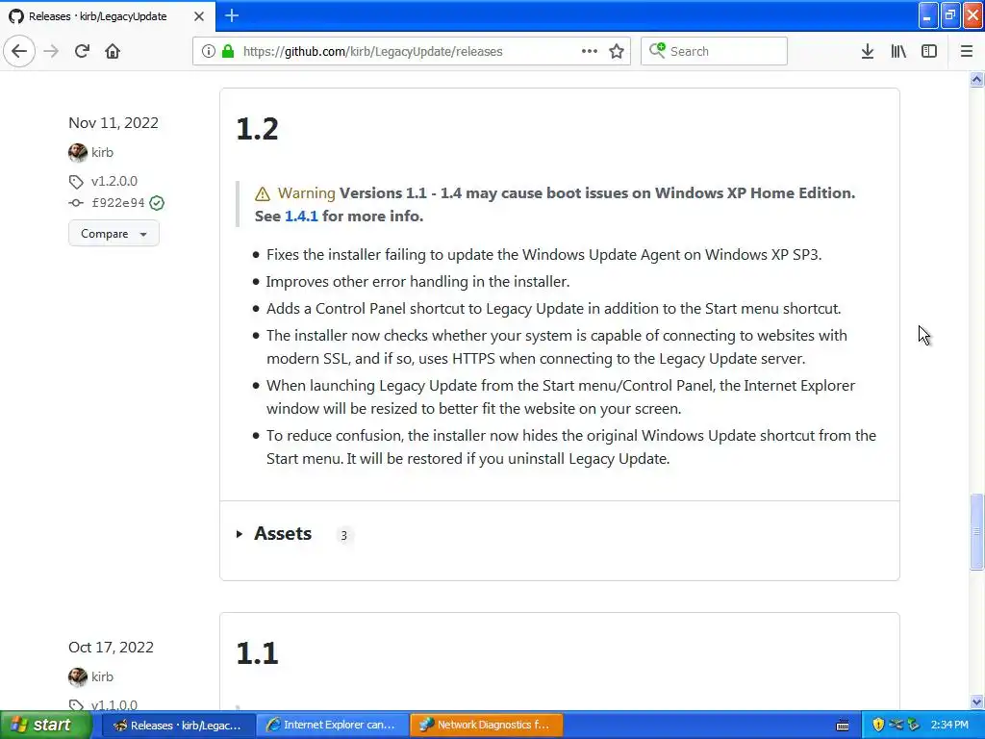Click the keyboard icon in taskbar
The height and width of the screenshot is (739, 985).
(x=843, y=726)
